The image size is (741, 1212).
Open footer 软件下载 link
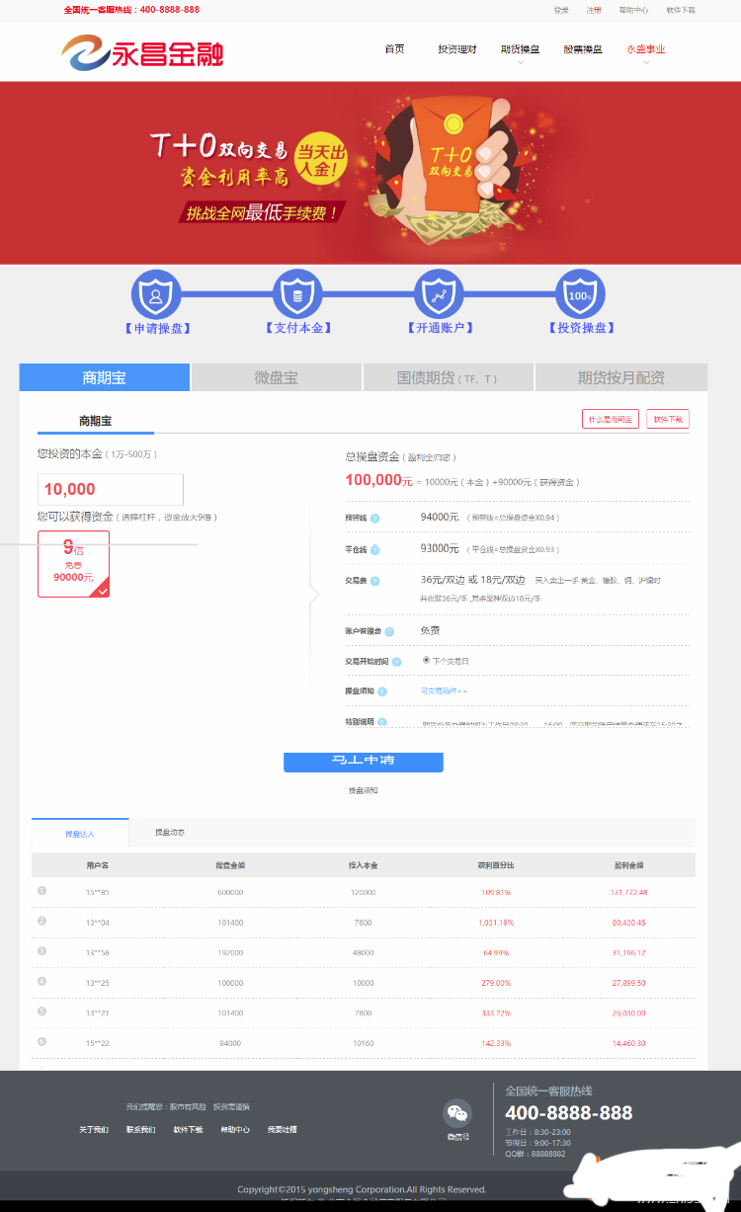click(x=188, y=1129)
